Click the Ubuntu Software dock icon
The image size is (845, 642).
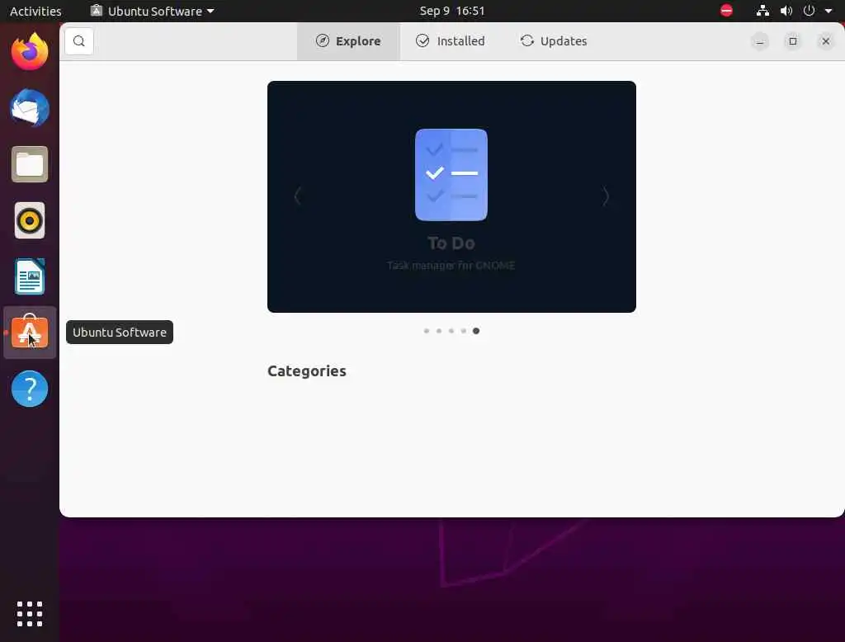[x=30, y=333]
